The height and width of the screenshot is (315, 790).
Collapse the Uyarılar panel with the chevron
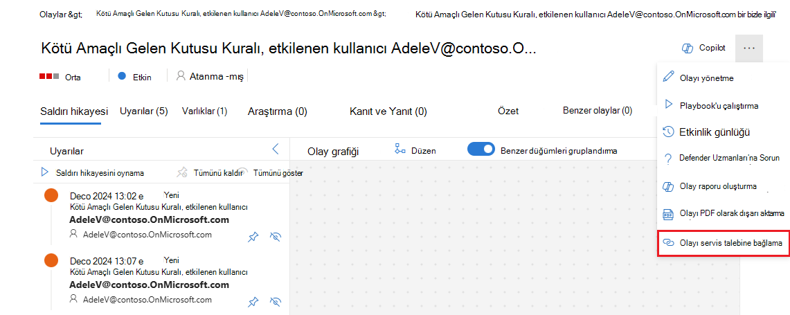(x=275, y=149)
